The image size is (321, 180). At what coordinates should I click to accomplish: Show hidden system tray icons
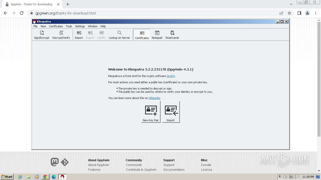point(280,177)
